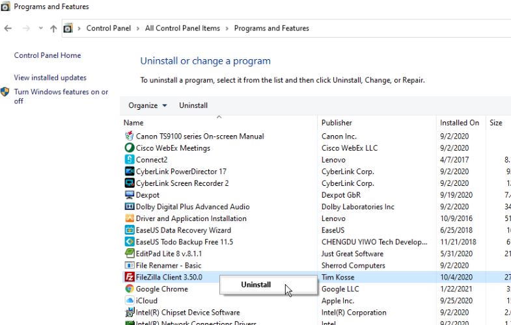
Task: Select the Google Chrome program name
Action: click(x=161, y=289)
